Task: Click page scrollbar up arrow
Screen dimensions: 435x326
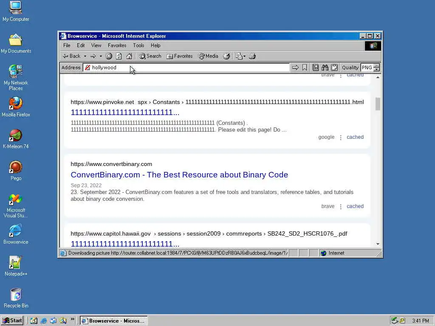Action: (378, 77)
